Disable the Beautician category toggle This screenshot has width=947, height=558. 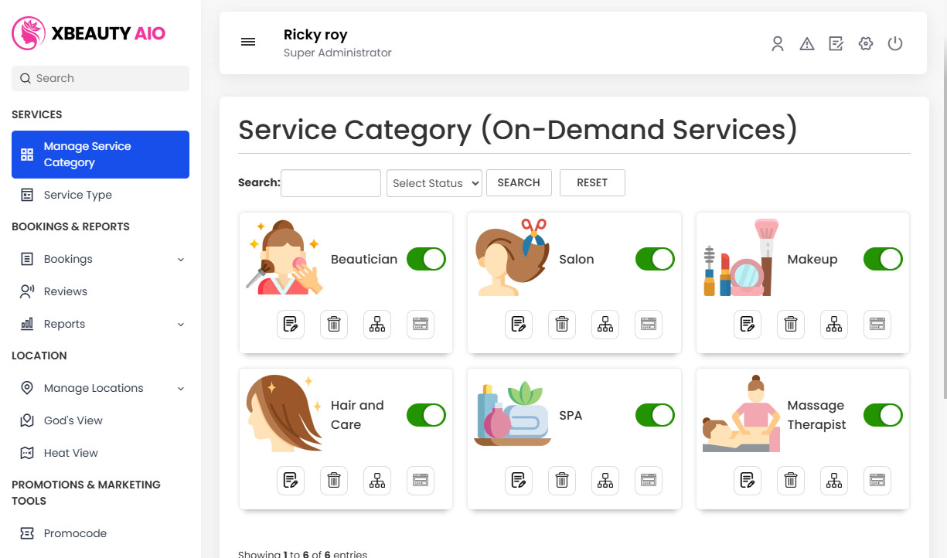point(426,259)
